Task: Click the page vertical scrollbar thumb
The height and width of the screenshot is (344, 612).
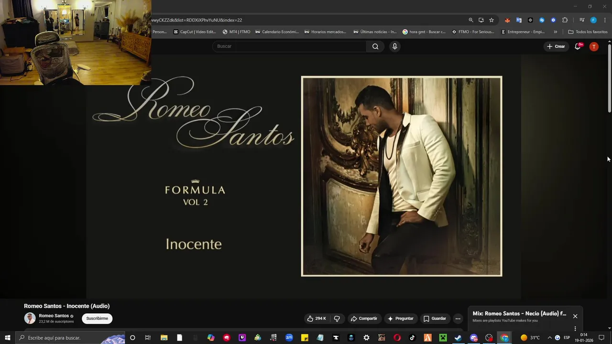Action: click(x=609, y=79)
